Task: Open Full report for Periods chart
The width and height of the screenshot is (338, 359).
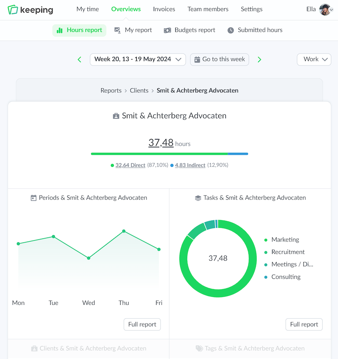Action: [142, 324]
